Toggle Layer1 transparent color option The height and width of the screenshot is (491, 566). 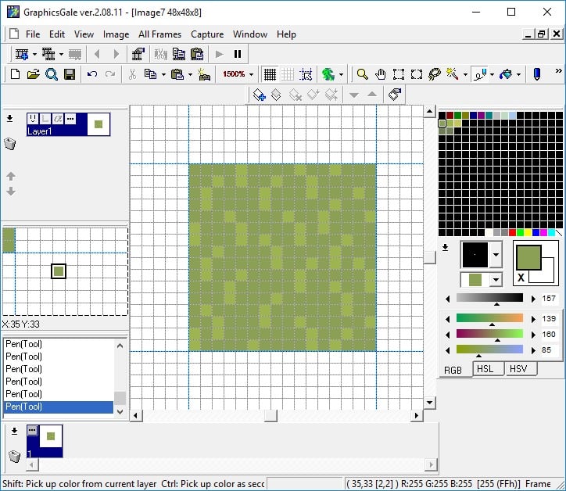(x=45, y=118)
